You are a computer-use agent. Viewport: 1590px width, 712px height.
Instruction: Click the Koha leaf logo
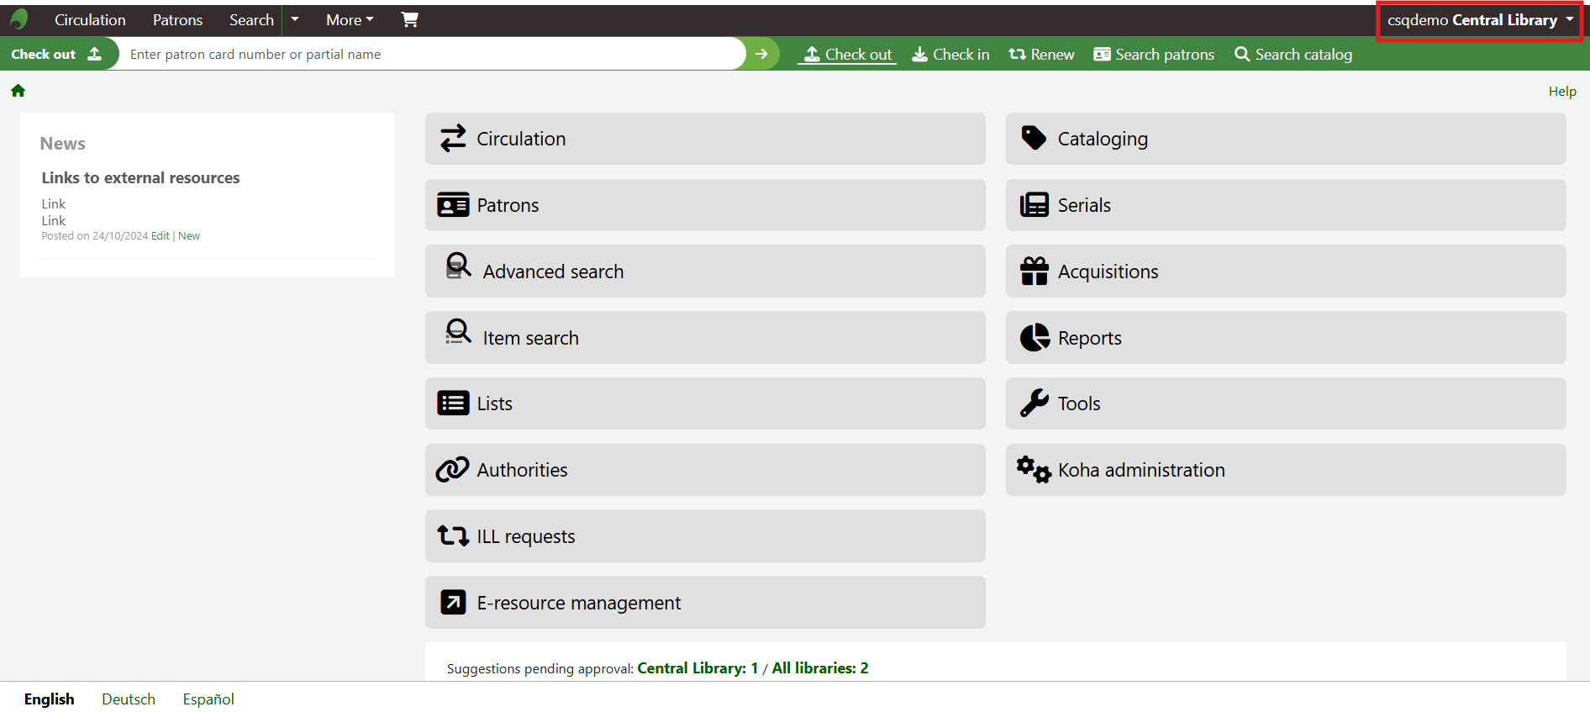click(x=19, y=19)
